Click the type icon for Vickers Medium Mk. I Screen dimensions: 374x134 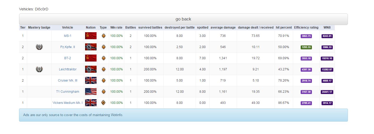coord(103,103)
